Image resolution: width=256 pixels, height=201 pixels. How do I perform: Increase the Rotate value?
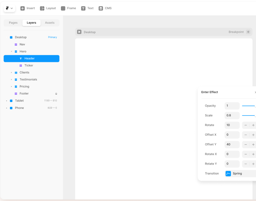[253, 125]
